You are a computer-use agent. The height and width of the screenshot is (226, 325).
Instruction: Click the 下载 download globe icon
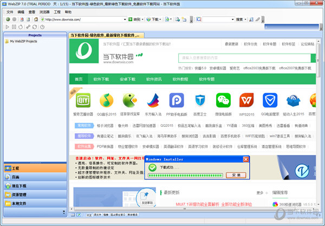[148, 20]
